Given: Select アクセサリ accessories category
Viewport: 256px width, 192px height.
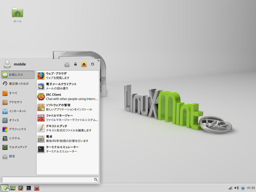Looking at the screenshot, I should pos(18,102).
